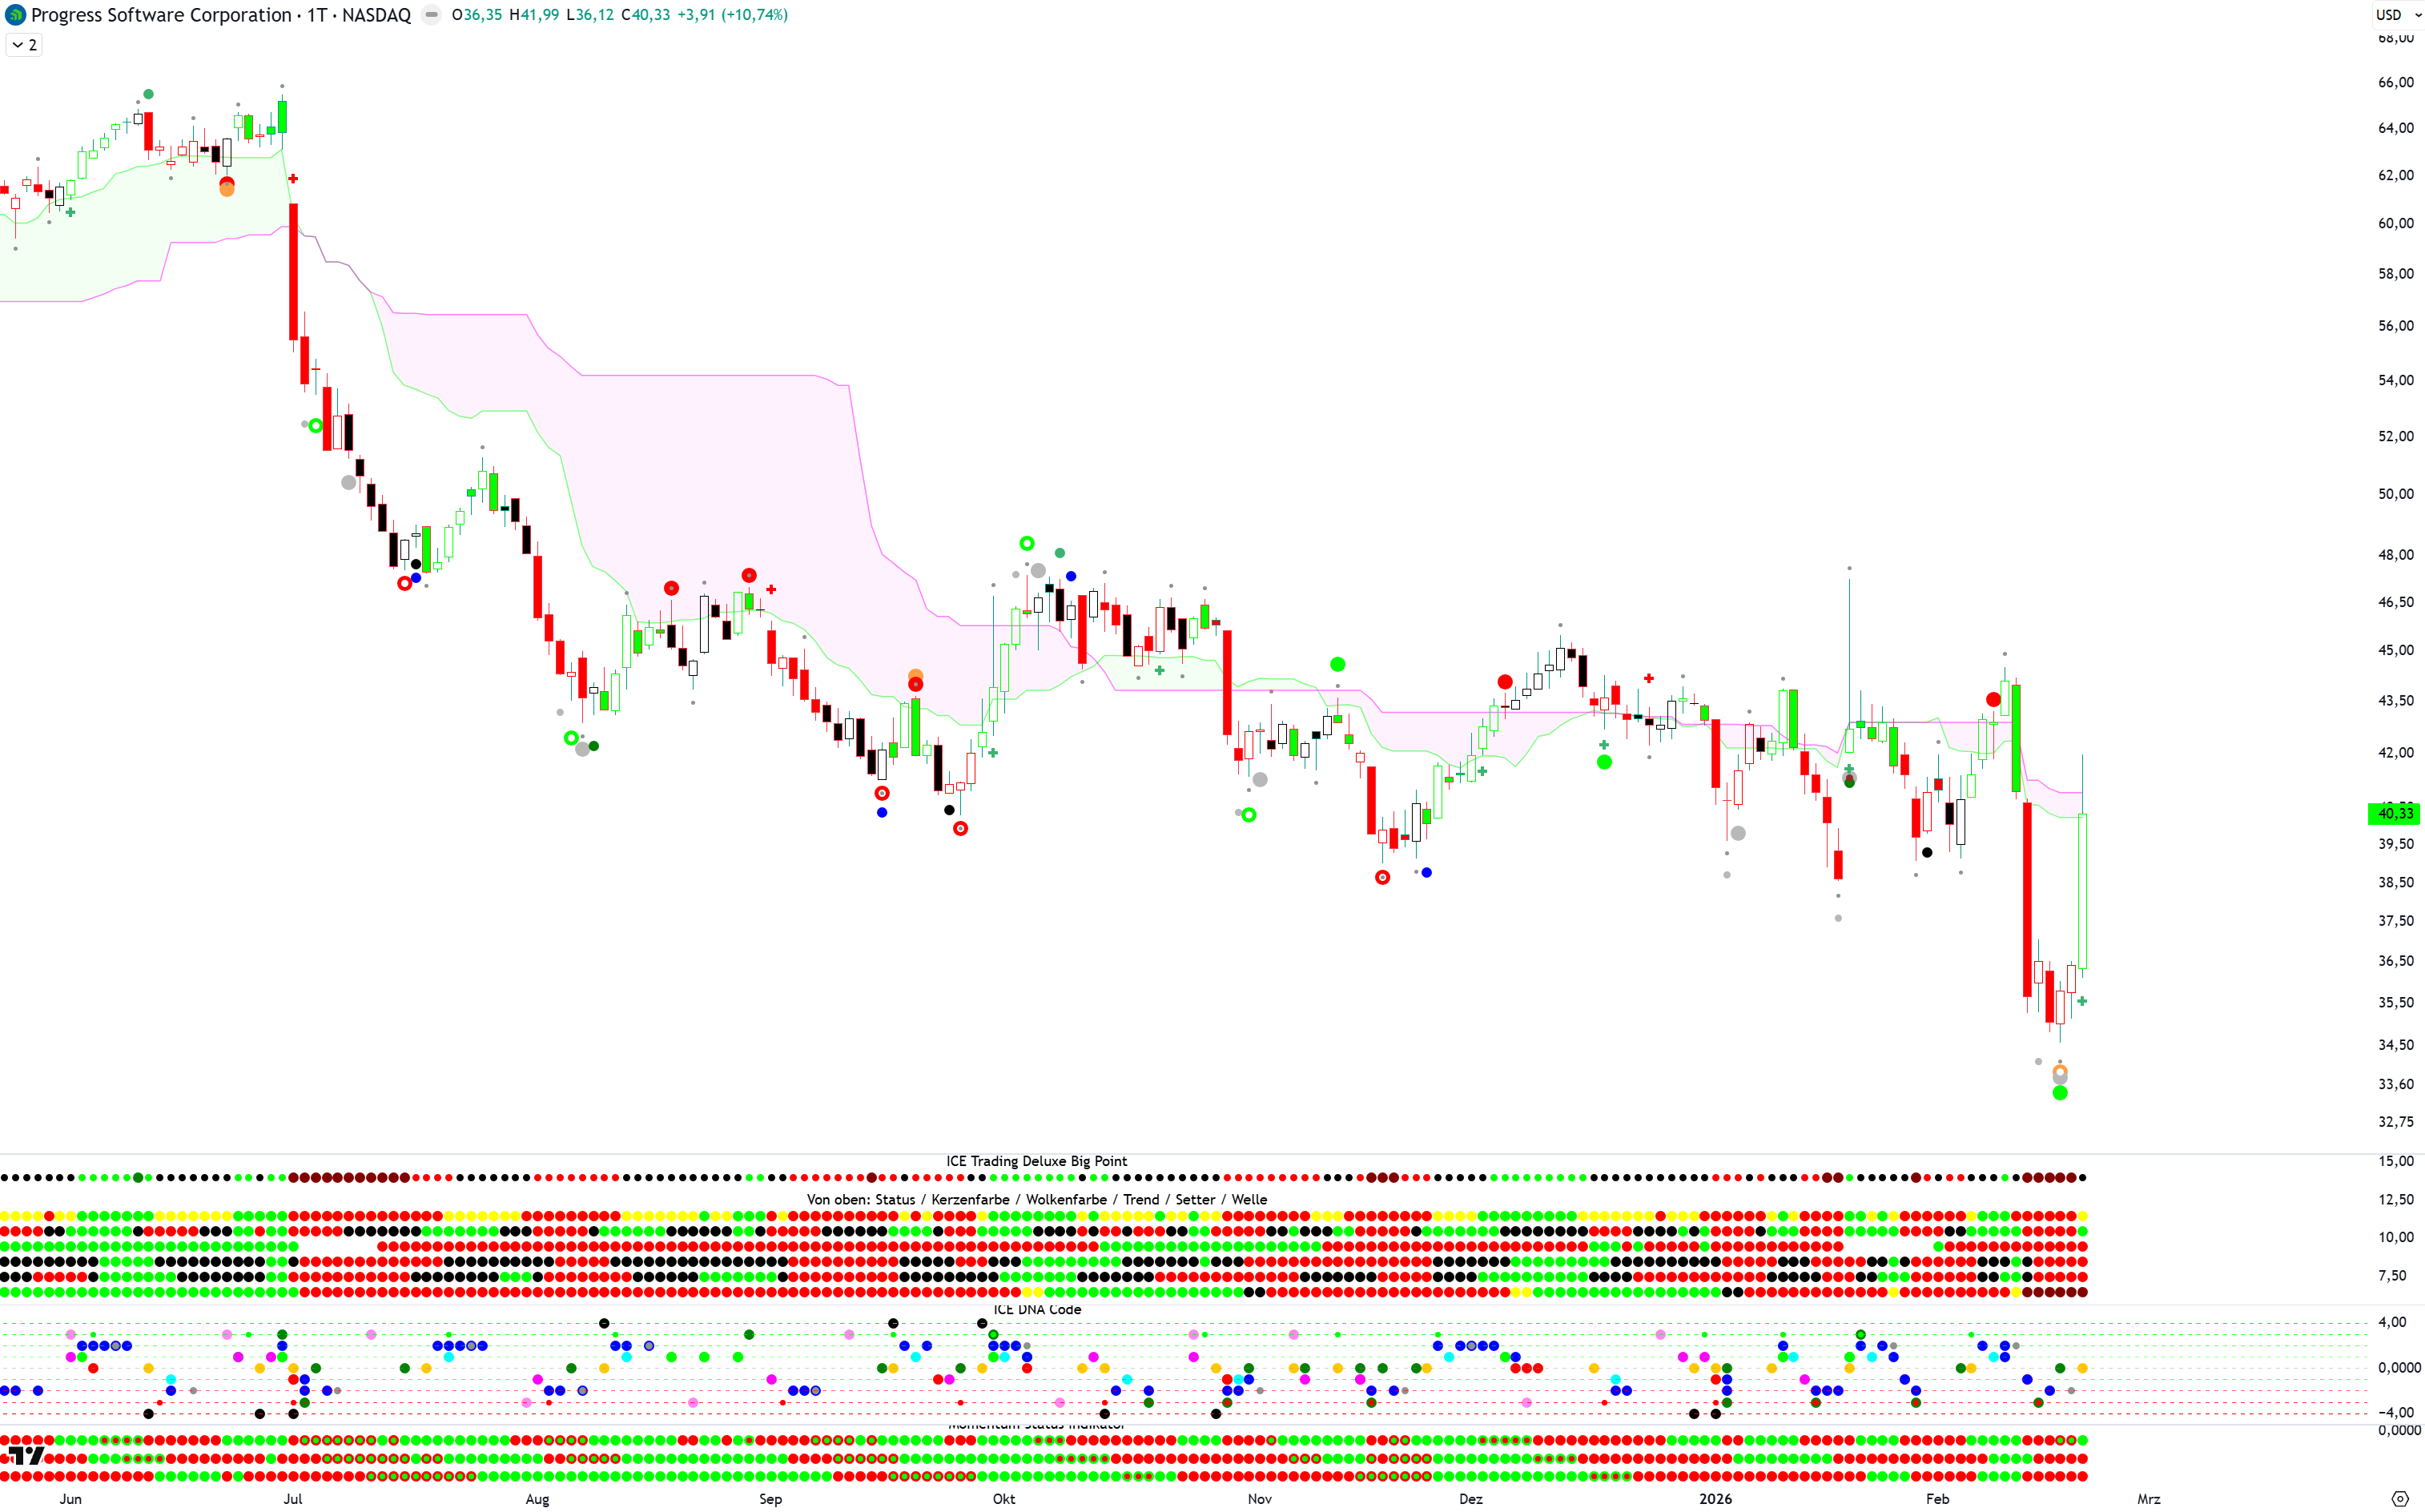Viewport: 2425px width, 1512px height.
Task: Select the ICE Trading Deluxe Big Point label
Action: click(1036, 1161)
